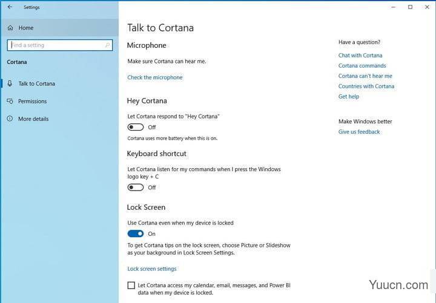Click the Cortana category label in sidebar

(x=17, y=62)
